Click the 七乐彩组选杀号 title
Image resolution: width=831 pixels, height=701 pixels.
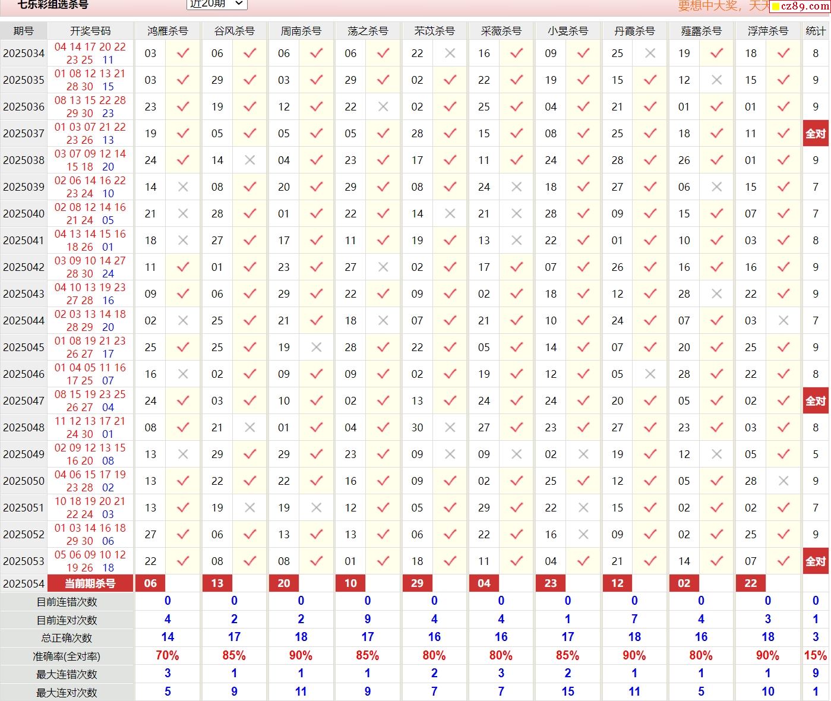pyautogui.click(x=53, y=5)
